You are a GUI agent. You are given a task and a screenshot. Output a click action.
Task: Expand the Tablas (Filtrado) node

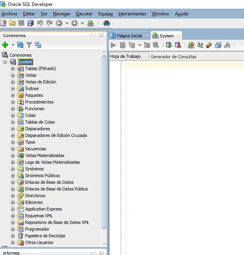point(13,68)
